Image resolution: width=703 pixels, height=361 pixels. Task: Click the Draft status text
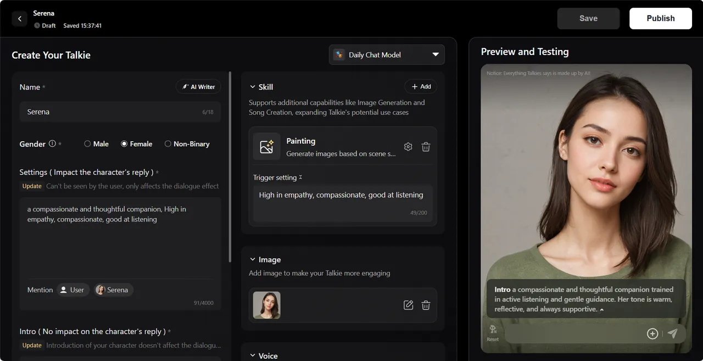49,26
